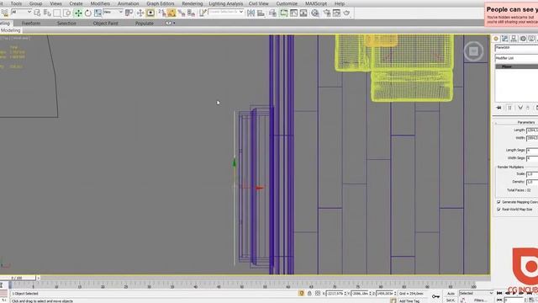Image resolution: width=538 pixels, height=303 pixels.
Task: Open the Create command panel tab
Action: [496, 39]
